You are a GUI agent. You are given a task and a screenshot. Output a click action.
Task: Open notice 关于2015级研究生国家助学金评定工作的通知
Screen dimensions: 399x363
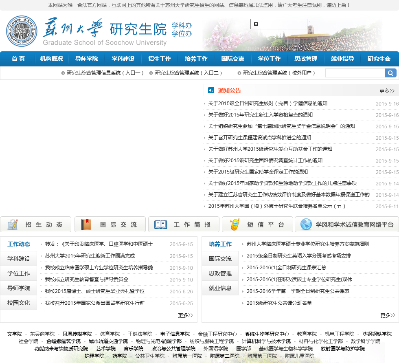tap(258, 172)
